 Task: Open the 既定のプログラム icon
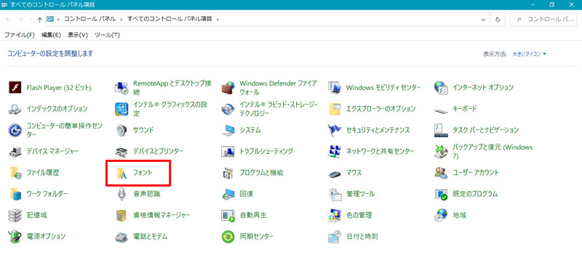pos(441,194)
